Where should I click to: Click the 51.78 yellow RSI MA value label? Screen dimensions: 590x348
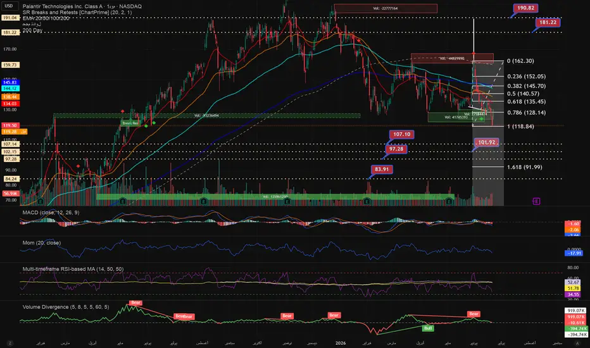[x=573, y=288]
